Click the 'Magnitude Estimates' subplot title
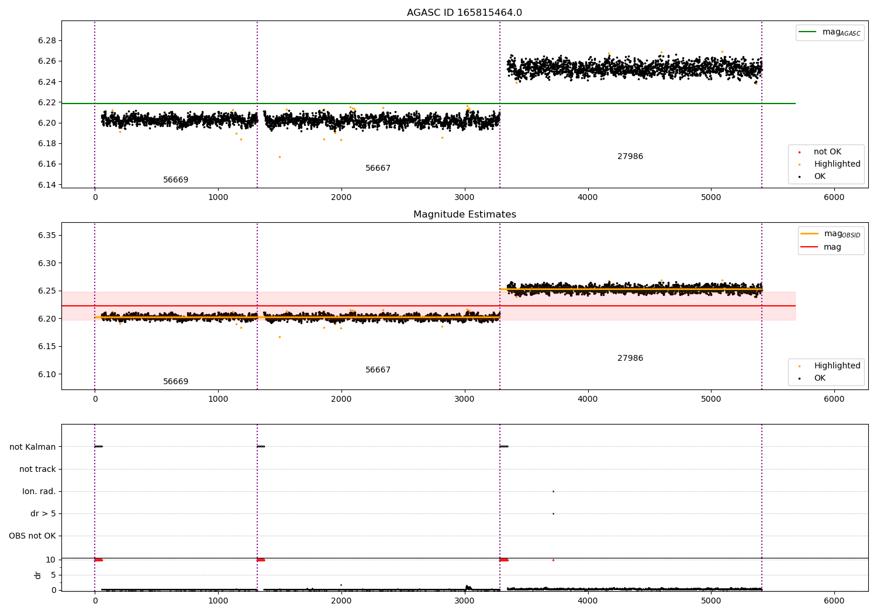Screen dimensions: 877x614 click(x=464, y=215)
